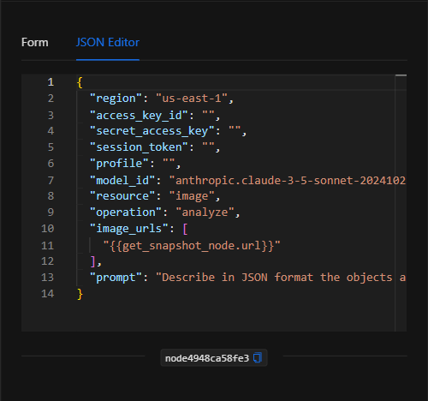Click the opening curly brace on line 1
This screenshot has height=401, width=428.
(x=80, y=82)
